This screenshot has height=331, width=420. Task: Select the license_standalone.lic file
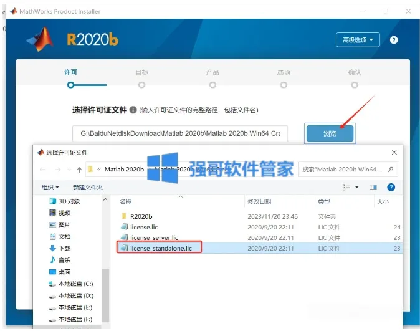pyautogui.click(x=161, y=248)
